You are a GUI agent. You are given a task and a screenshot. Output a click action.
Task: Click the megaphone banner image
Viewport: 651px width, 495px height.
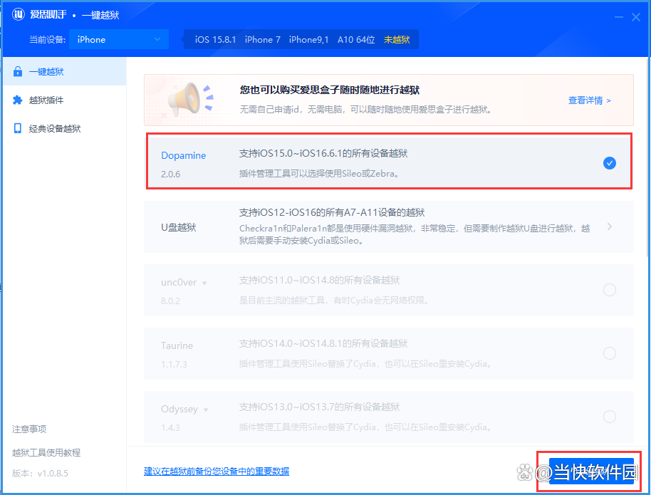coord(190,100)
